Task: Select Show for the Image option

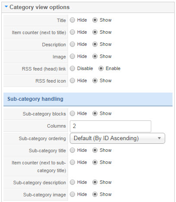Action: coord(95,56)
